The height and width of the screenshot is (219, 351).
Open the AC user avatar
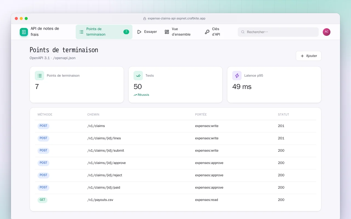coord(327,32)
